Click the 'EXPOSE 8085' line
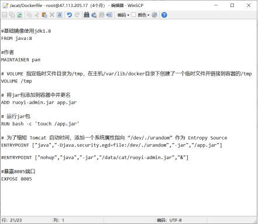Screen dimensions: 258x224 coord(16,179)
